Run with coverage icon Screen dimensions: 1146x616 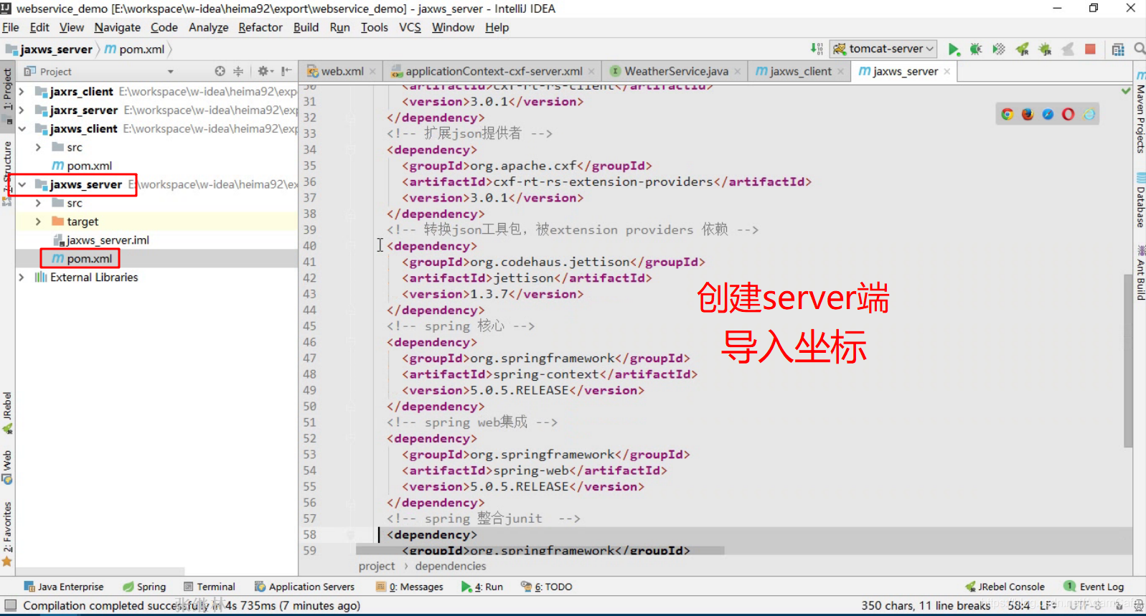(999, 49)
